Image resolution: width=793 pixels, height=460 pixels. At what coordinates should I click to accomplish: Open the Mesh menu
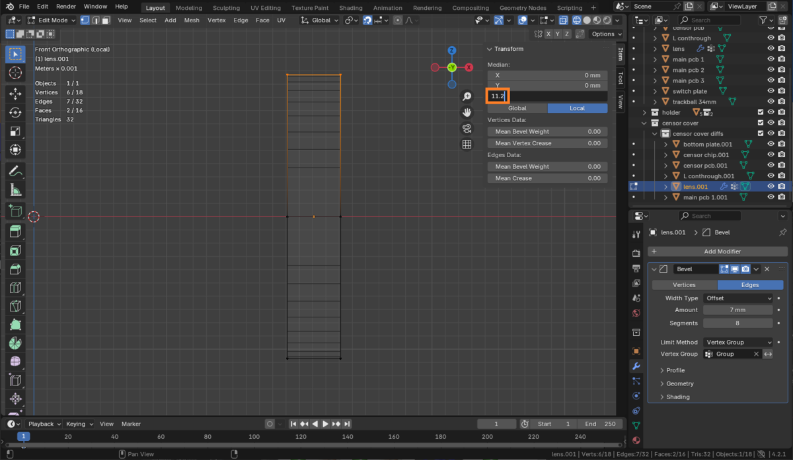point(192,20)
